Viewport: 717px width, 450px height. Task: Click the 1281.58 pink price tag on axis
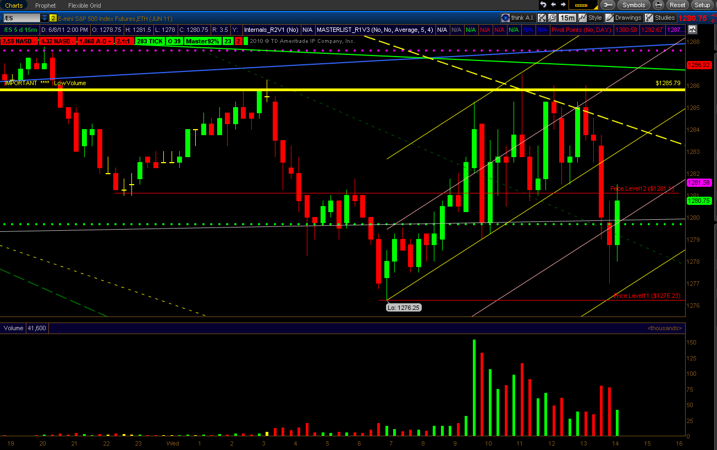pyautogui.click(x=699, y=182)
